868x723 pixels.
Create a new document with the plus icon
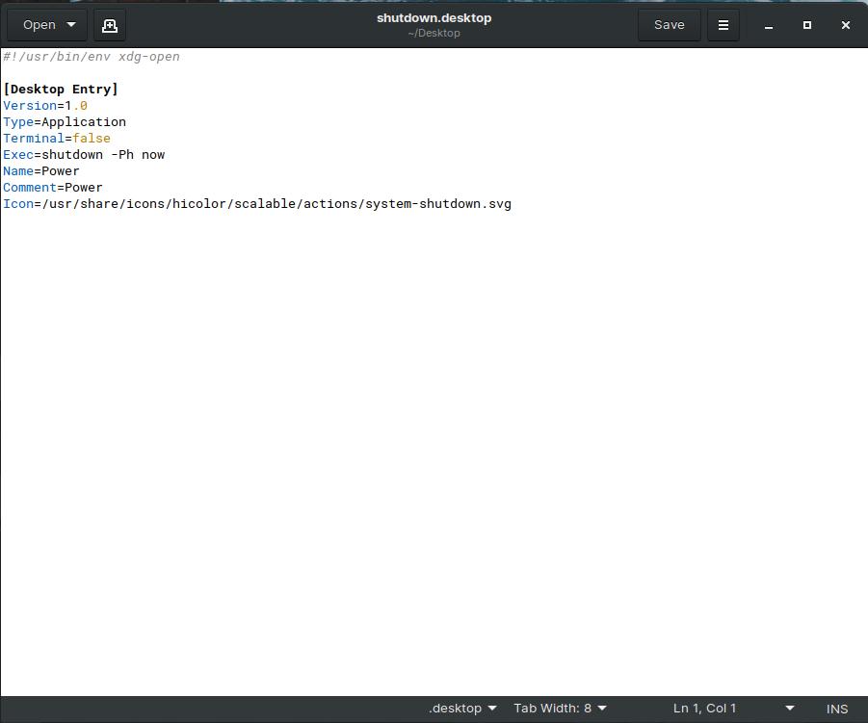pos(109,25)
